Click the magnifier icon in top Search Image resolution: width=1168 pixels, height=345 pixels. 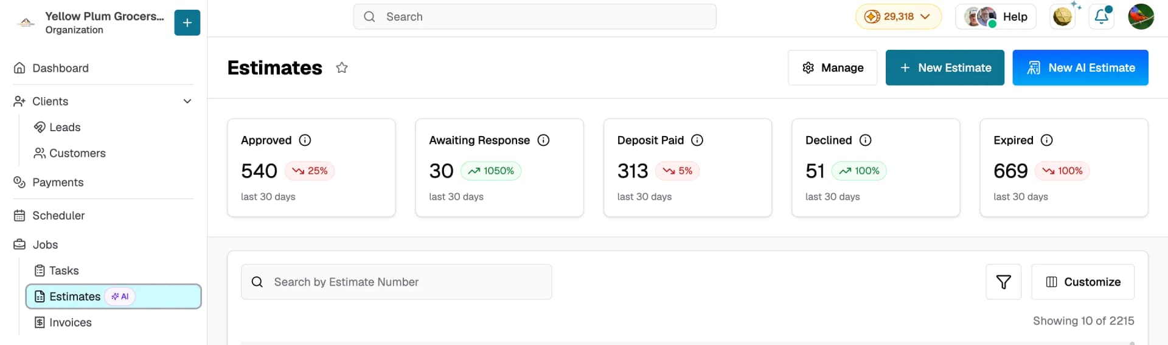coord(369,16)
